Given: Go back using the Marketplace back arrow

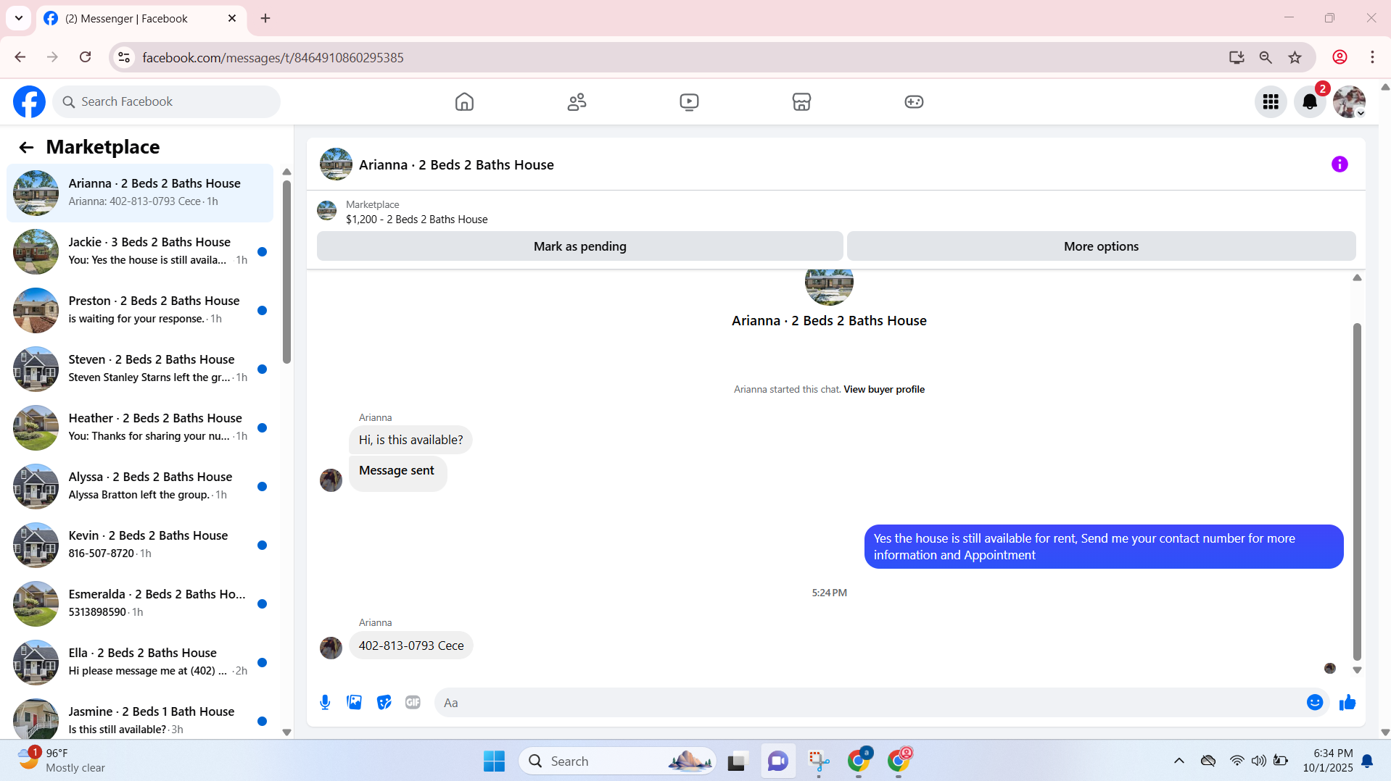Looking at the screenshot, I should (26, 148).
